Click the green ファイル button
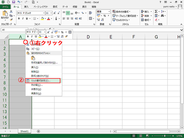The height and width of the screenshot is (138, 184). tap(5, 6)
